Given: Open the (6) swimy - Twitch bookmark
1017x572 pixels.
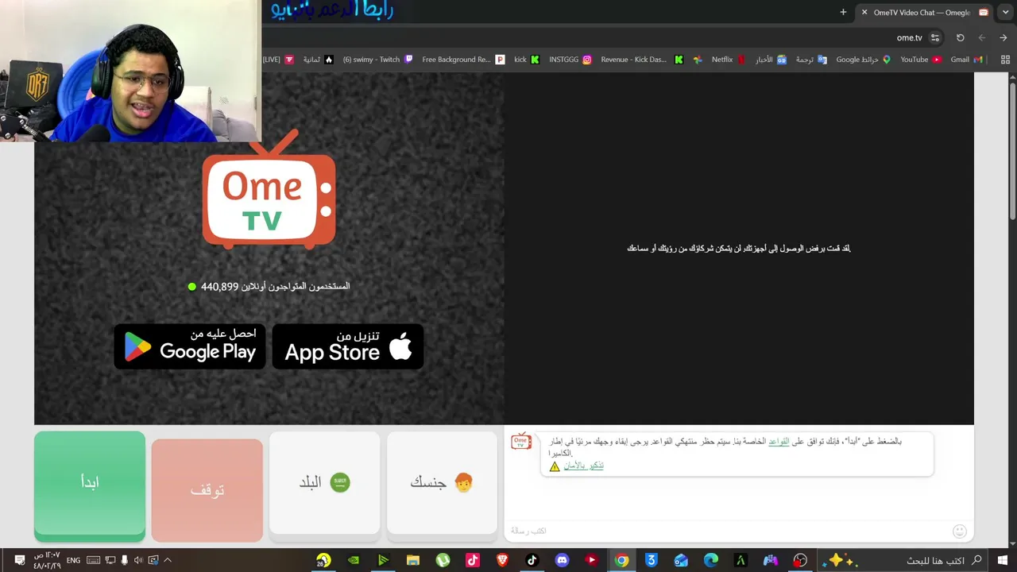Looking at the screenshot, I should (378, 60).
